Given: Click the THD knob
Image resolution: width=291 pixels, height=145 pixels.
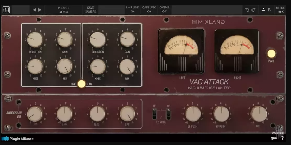Looking at the screenshot, I should click(x=259, y=114).
